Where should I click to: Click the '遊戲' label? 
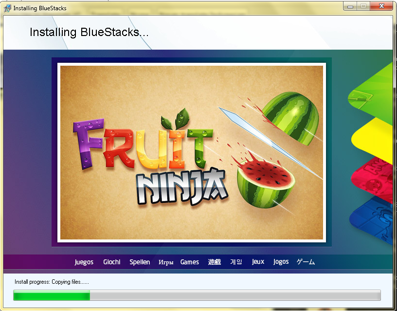click(215, 262)
